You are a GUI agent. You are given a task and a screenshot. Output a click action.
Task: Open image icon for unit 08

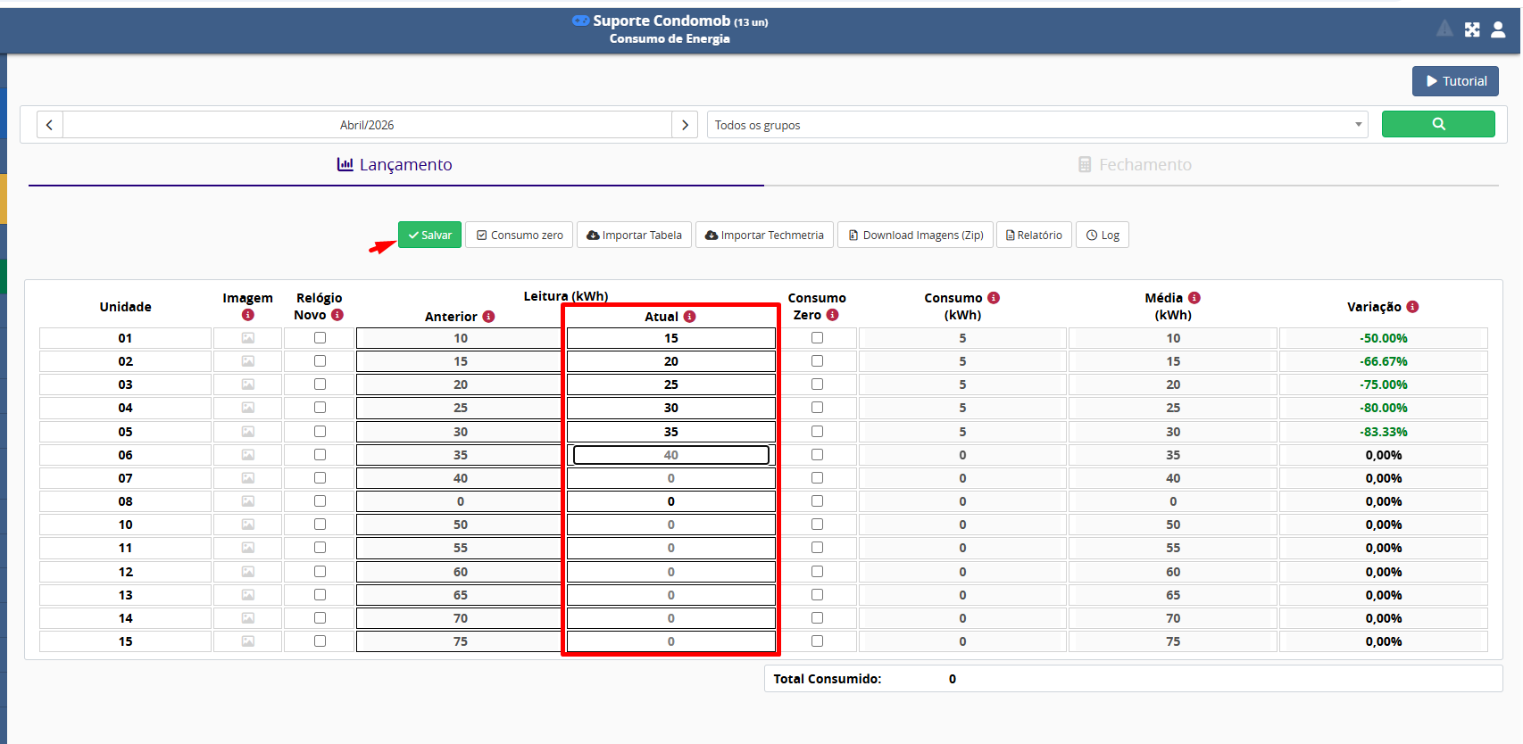pos(248,501)
